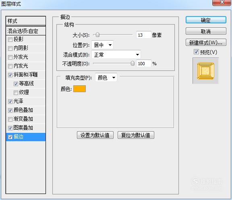Uncheck the 颜色叠加 checkbox

click(10, 110)
